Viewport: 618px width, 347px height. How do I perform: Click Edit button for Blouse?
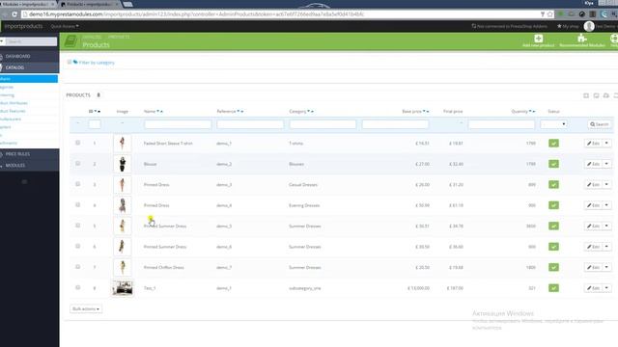[593, 164]
